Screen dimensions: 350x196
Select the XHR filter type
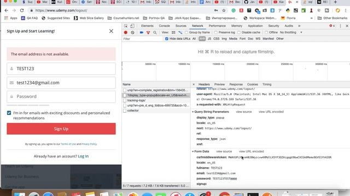coord(202,39)
